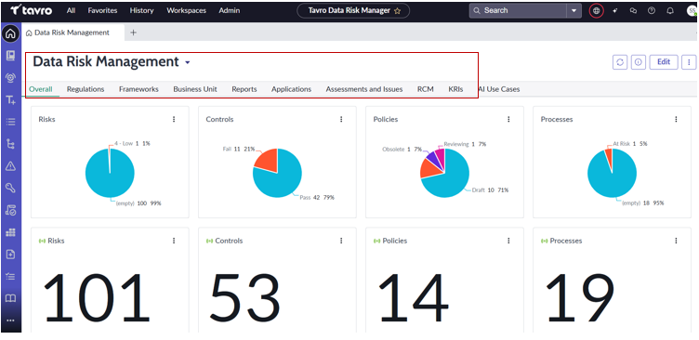The image size is (699, 340).
Task: Click the add-document plus icon in sidebar
Action: (x=11, y=255)
